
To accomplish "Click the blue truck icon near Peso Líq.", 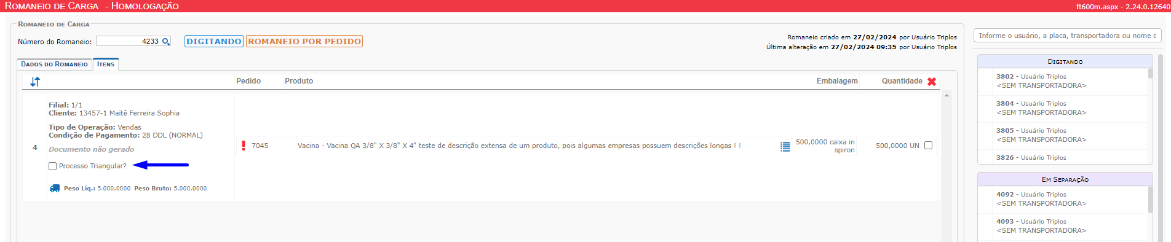I will click(55, 189).
